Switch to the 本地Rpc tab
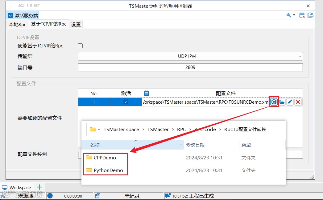This screenshot has height=200, width=323. point(18,24)
